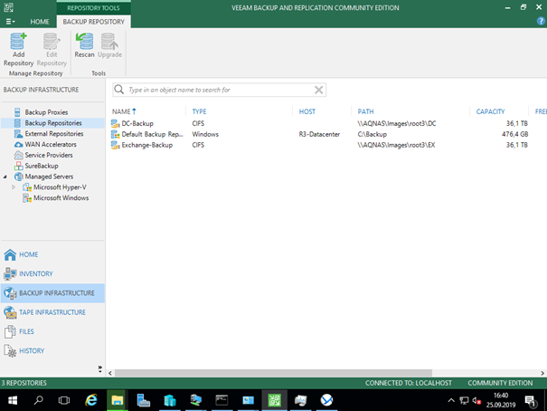Screen dimensions: 547x411
Task: Open the History view in navigation
Action: (32, 351)
